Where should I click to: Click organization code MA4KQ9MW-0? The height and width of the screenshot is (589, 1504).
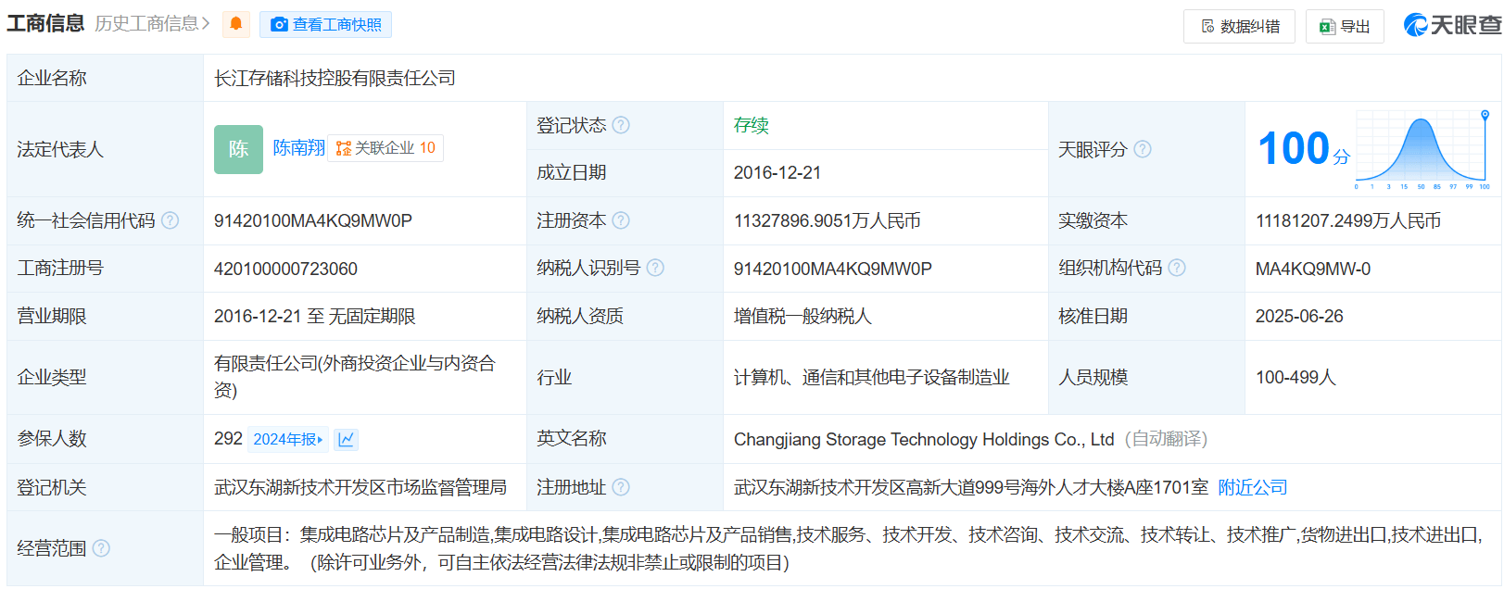[1313, 269]
